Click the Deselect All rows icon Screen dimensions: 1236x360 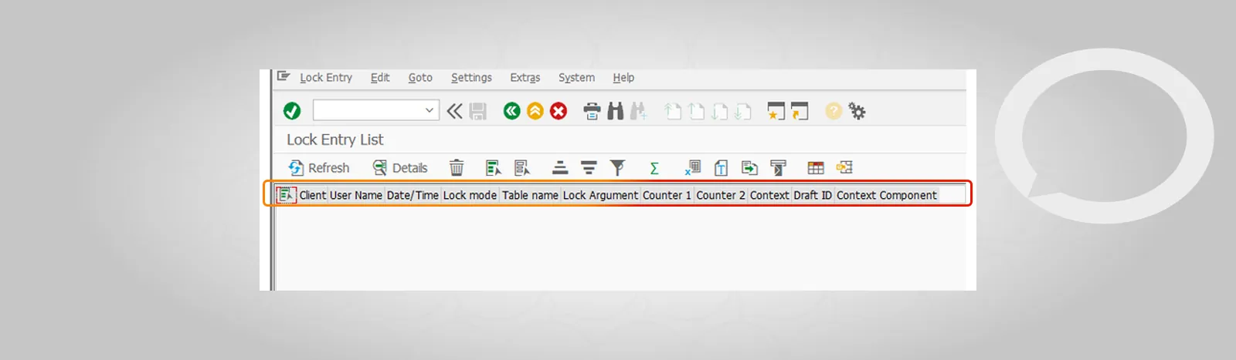coord(522,168)
